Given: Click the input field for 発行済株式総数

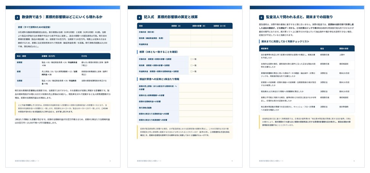Looking at the screenshot, I should click(206, 107).
